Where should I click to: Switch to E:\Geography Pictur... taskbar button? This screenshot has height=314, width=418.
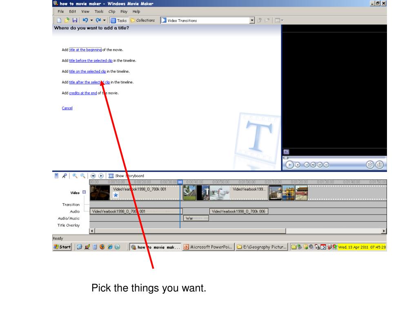(262, 247)
